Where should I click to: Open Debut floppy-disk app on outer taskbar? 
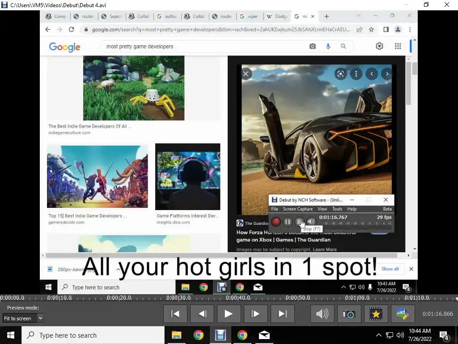(x=220, y=335)
